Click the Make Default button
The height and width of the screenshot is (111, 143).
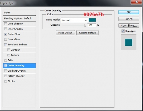(x=65, y=33)
